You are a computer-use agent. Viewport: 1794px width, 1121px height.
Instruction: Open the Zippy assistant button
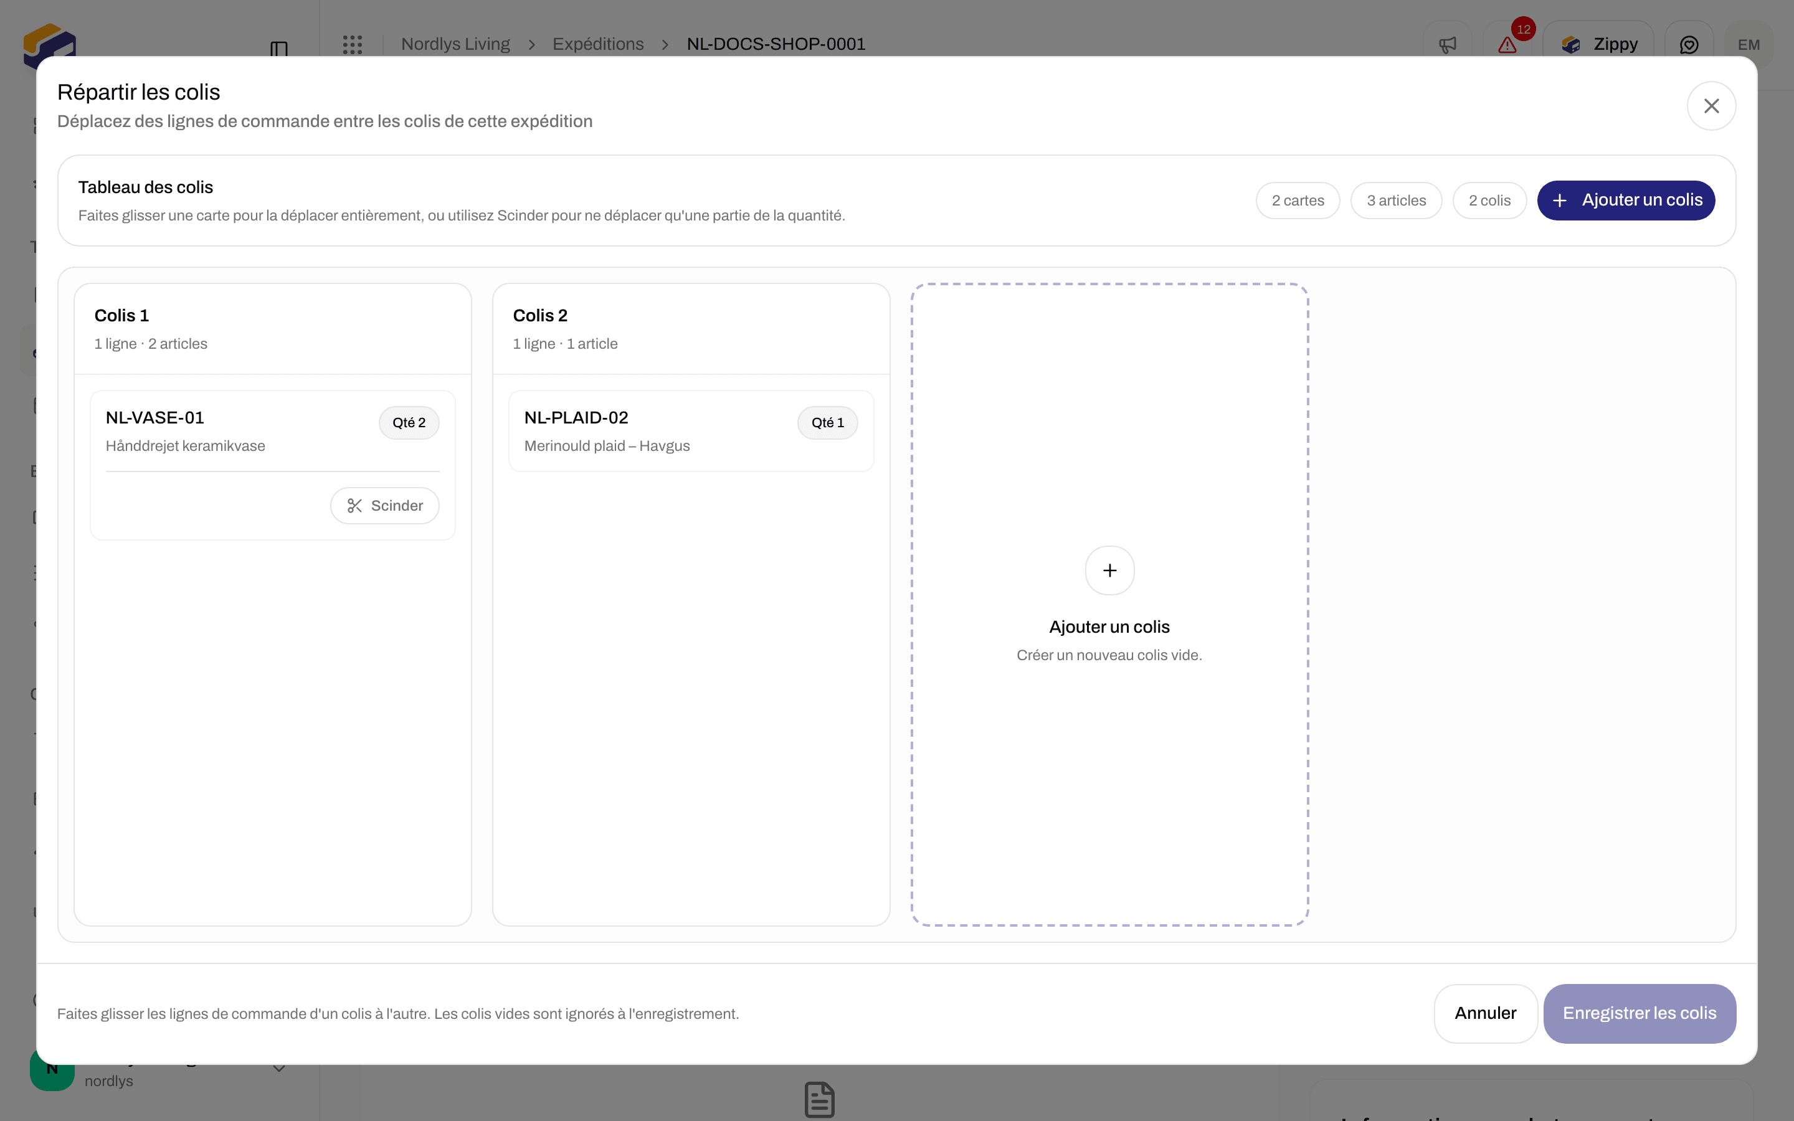(x=1599, y=44)
